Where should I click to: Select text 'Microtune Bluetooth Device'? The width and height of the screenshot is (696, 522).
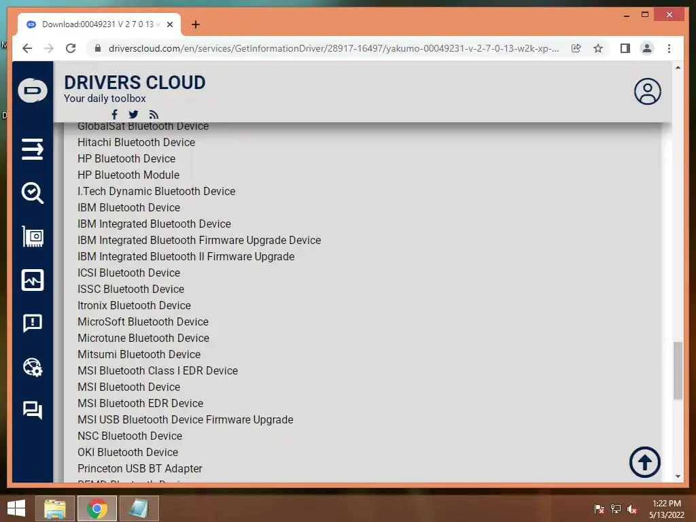[143, 338]
